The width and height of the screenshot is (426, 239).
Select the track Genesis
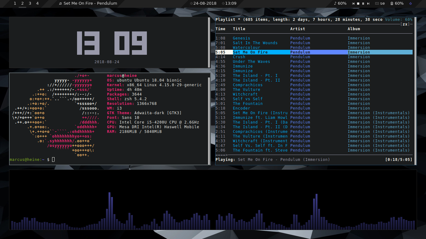pyautogui.click(x=314, y=38)
